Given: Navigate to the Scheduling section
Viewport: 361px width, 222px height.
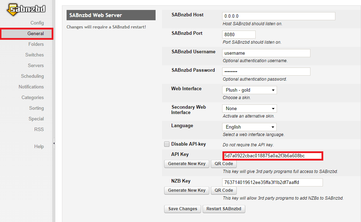Looking at the screenshot, I should point(32,76).
